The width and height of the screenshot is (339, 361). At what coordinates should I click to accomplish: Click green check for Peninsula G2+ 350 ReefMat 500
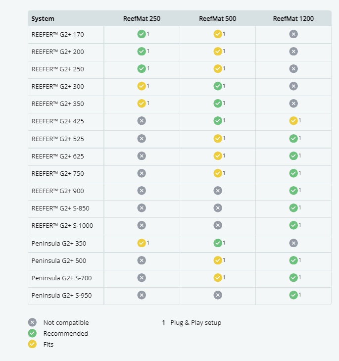pyautogui.click(x=217, y=243)
